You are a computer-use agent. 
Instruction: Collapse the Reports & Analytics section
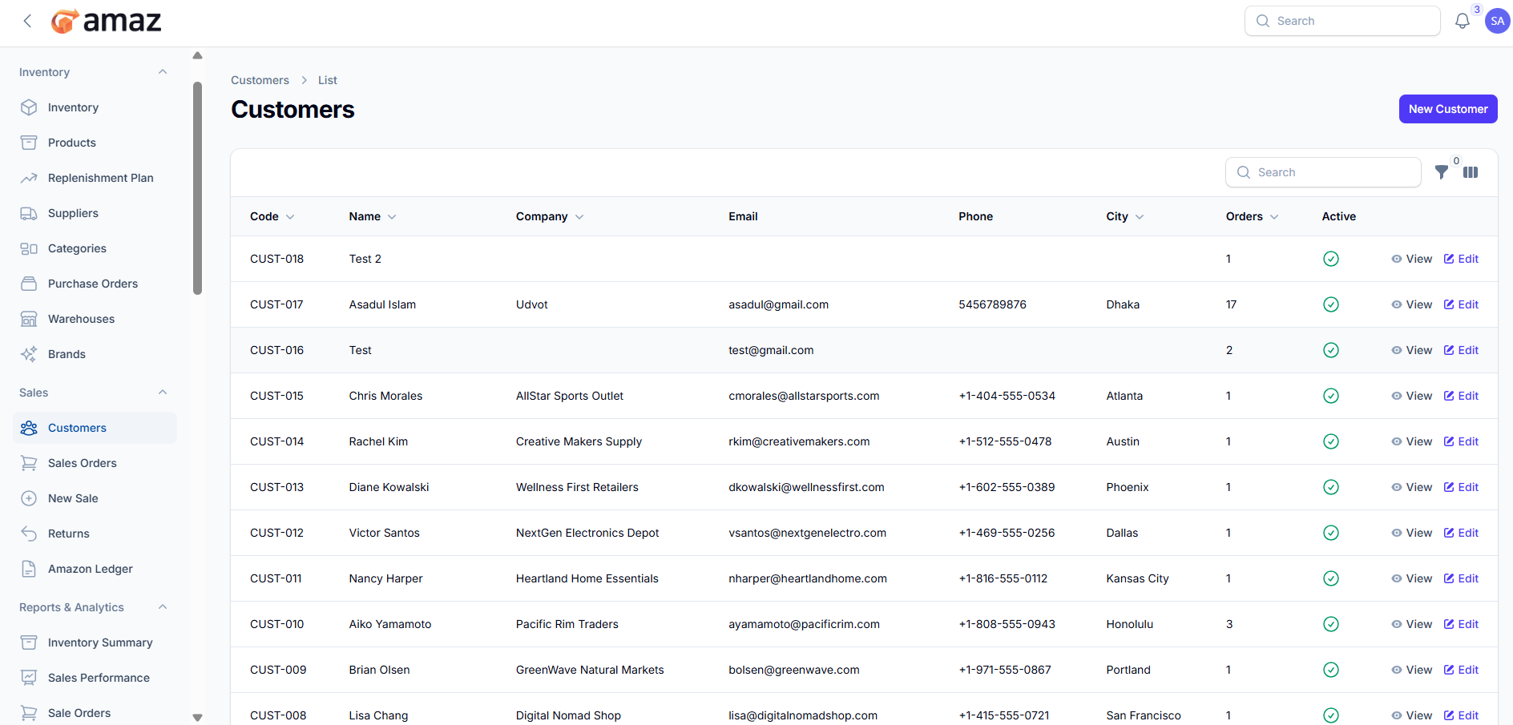pyautogui.click(x=163, y=607)
